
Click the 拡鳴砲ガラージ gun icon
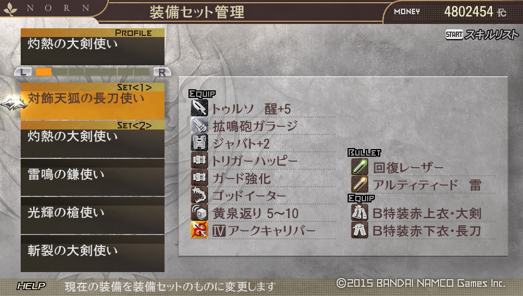pos(199,126)
